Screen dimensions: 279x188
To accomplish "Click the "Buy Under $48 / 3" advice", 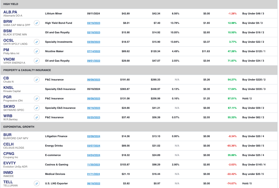I will pyautogui.click(x=253, y=14).
